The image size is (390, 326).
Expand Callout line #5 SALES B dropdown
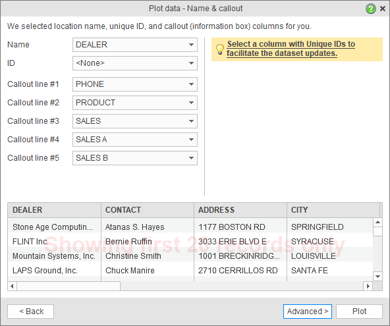pyautogui.click(x=135, y=158)
